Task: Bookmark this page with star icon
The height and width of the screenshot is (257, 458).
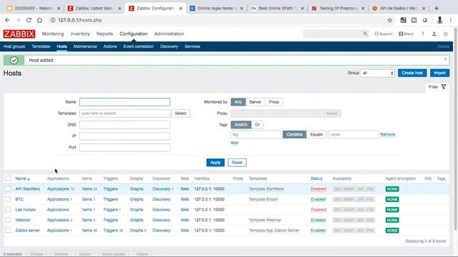Action: [x=390, y=20]
